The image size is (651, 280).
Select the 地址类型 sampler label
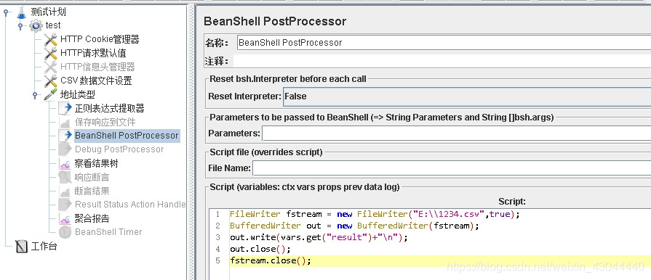(78, 95)
